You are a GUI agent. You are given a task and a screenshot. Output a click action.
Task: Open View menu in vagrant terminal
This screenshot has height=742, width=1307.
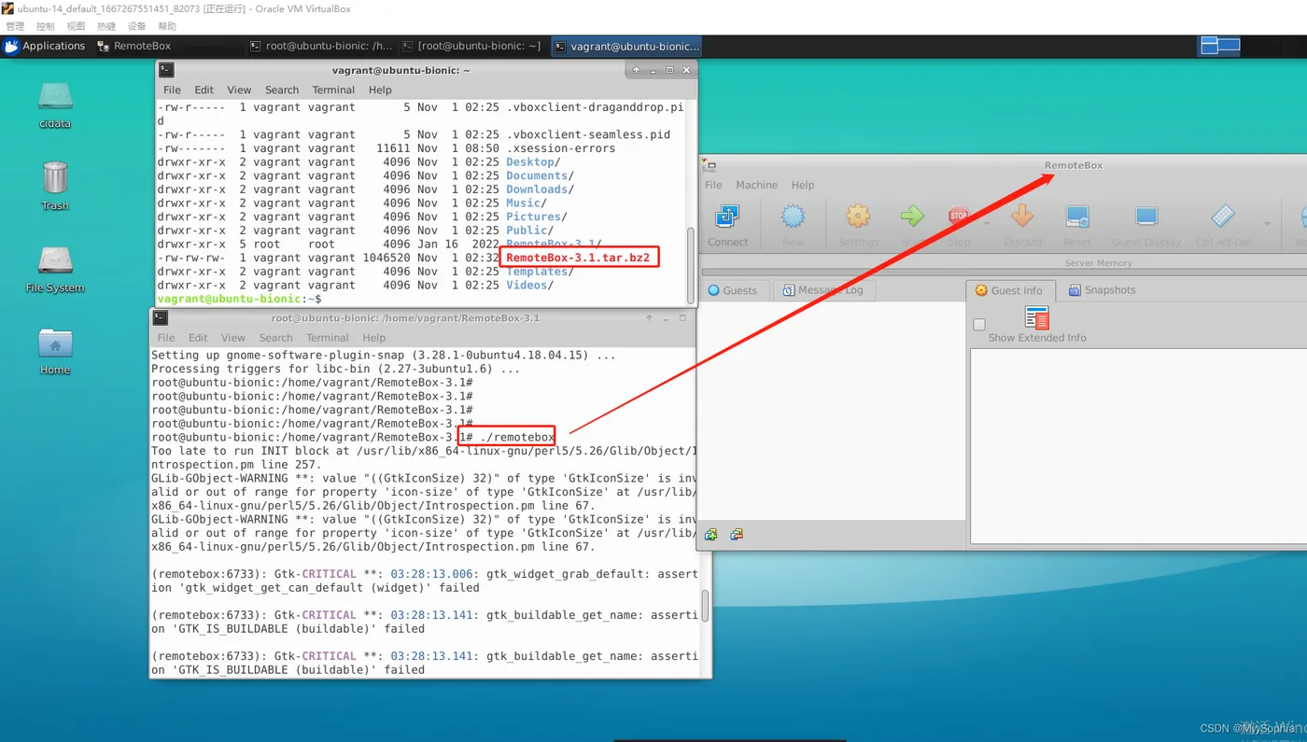(239, 90)
